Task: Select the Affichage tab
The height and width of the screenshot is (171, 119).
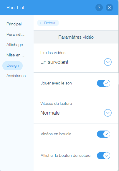Action: click(15, 45)
